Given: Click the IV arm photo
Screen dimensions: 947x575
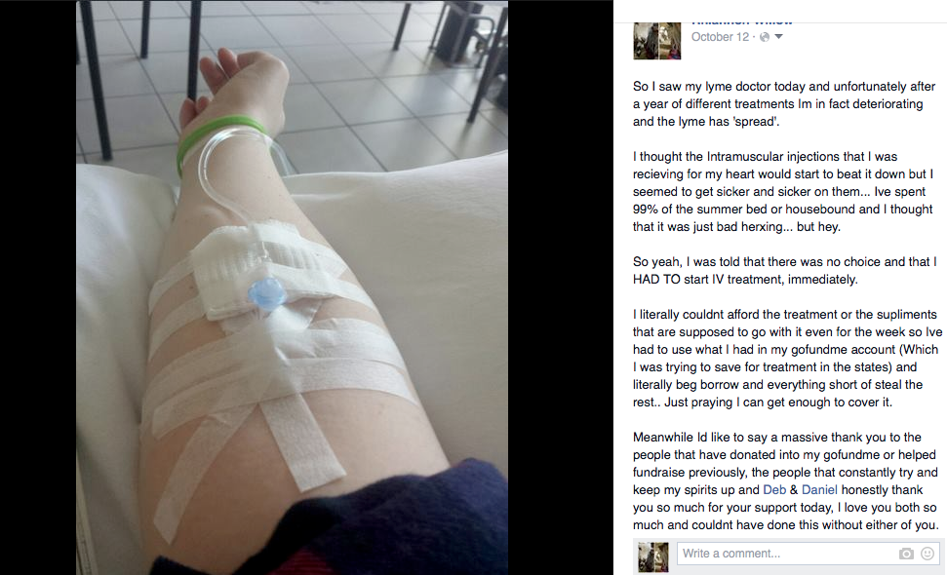Looking at the screenshot, I should pyautogui.click(x=292, y=287).
